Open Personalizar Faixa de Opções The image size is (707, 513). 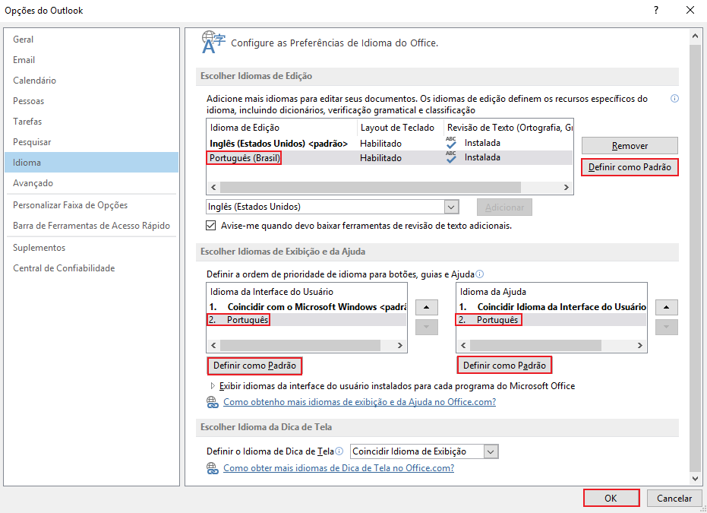92,205
